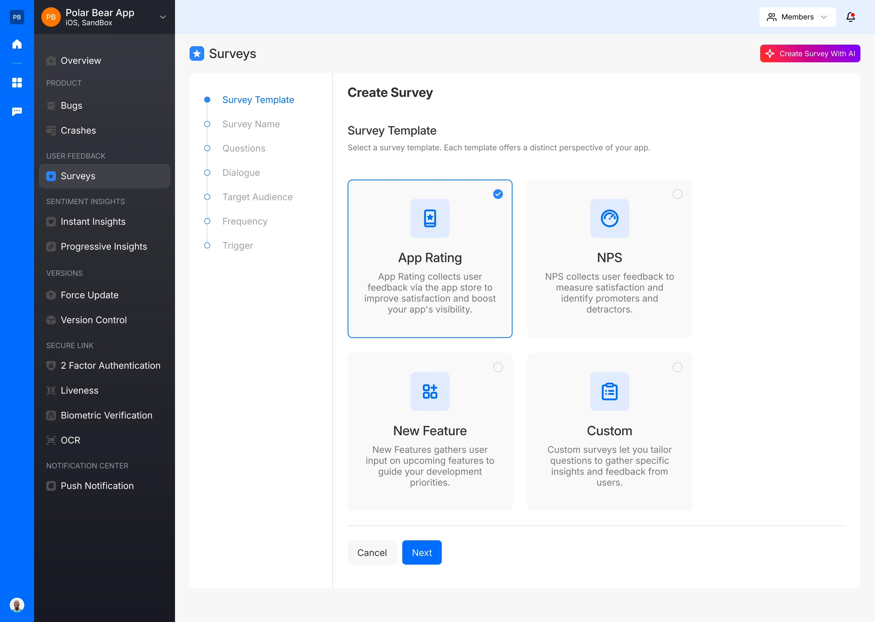Go to Push Notification in the sidebar
Screen dimensions: 875x622
tap(97, 486)
